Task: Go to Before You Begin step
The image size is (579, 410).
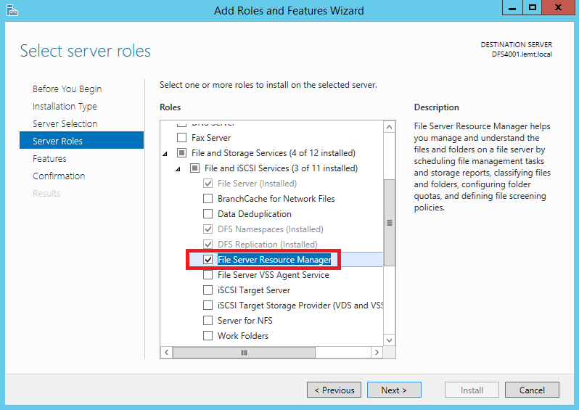Action: [67, 89]
